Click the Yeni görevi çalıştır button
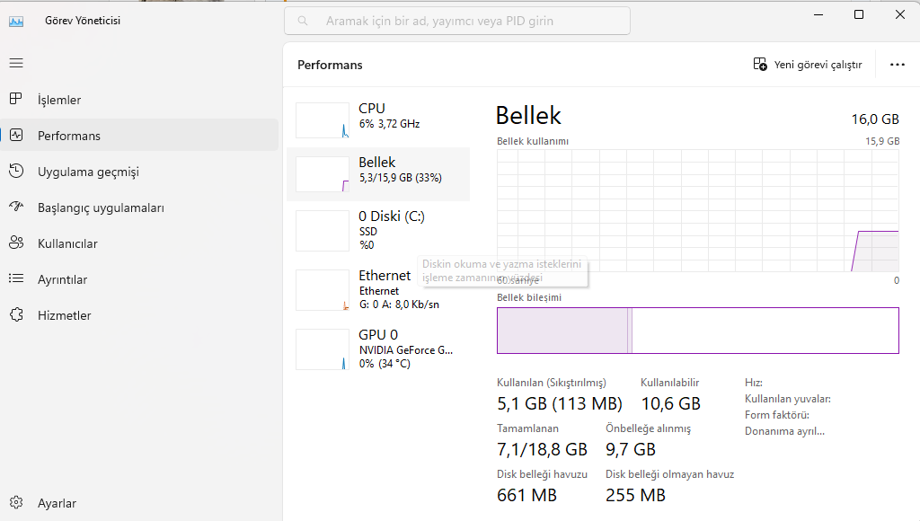This screenshot has height=521, width=920. point(807,65)
